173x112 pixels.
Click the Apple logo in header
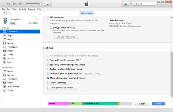86,4
